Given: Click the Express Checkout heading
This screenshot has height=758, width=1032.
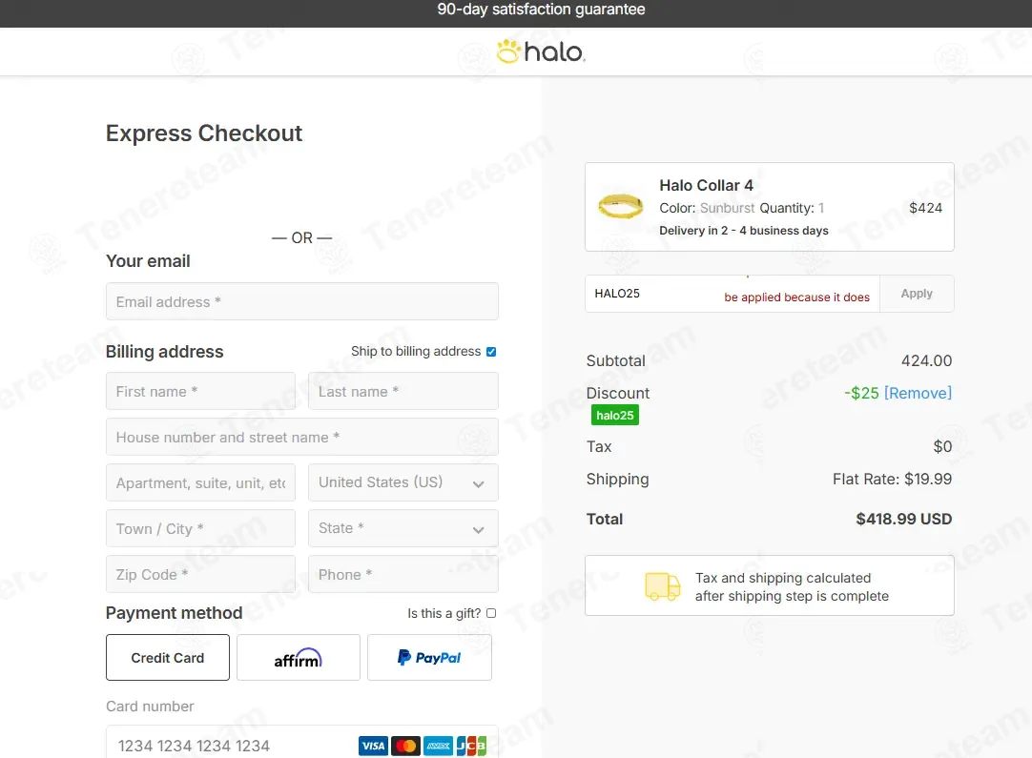Looking at the screenshot, I should pyautogui.click(x=204, y=133).
